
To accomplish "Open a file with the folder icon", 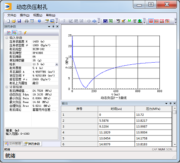I will [x=14, y=21].
